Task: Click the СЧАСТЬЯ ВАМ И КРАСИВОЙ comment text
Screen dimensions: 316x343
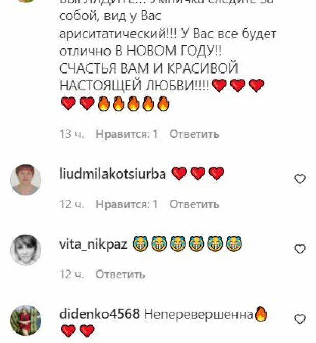Action: pyautogui.click(x=148, y=68)
